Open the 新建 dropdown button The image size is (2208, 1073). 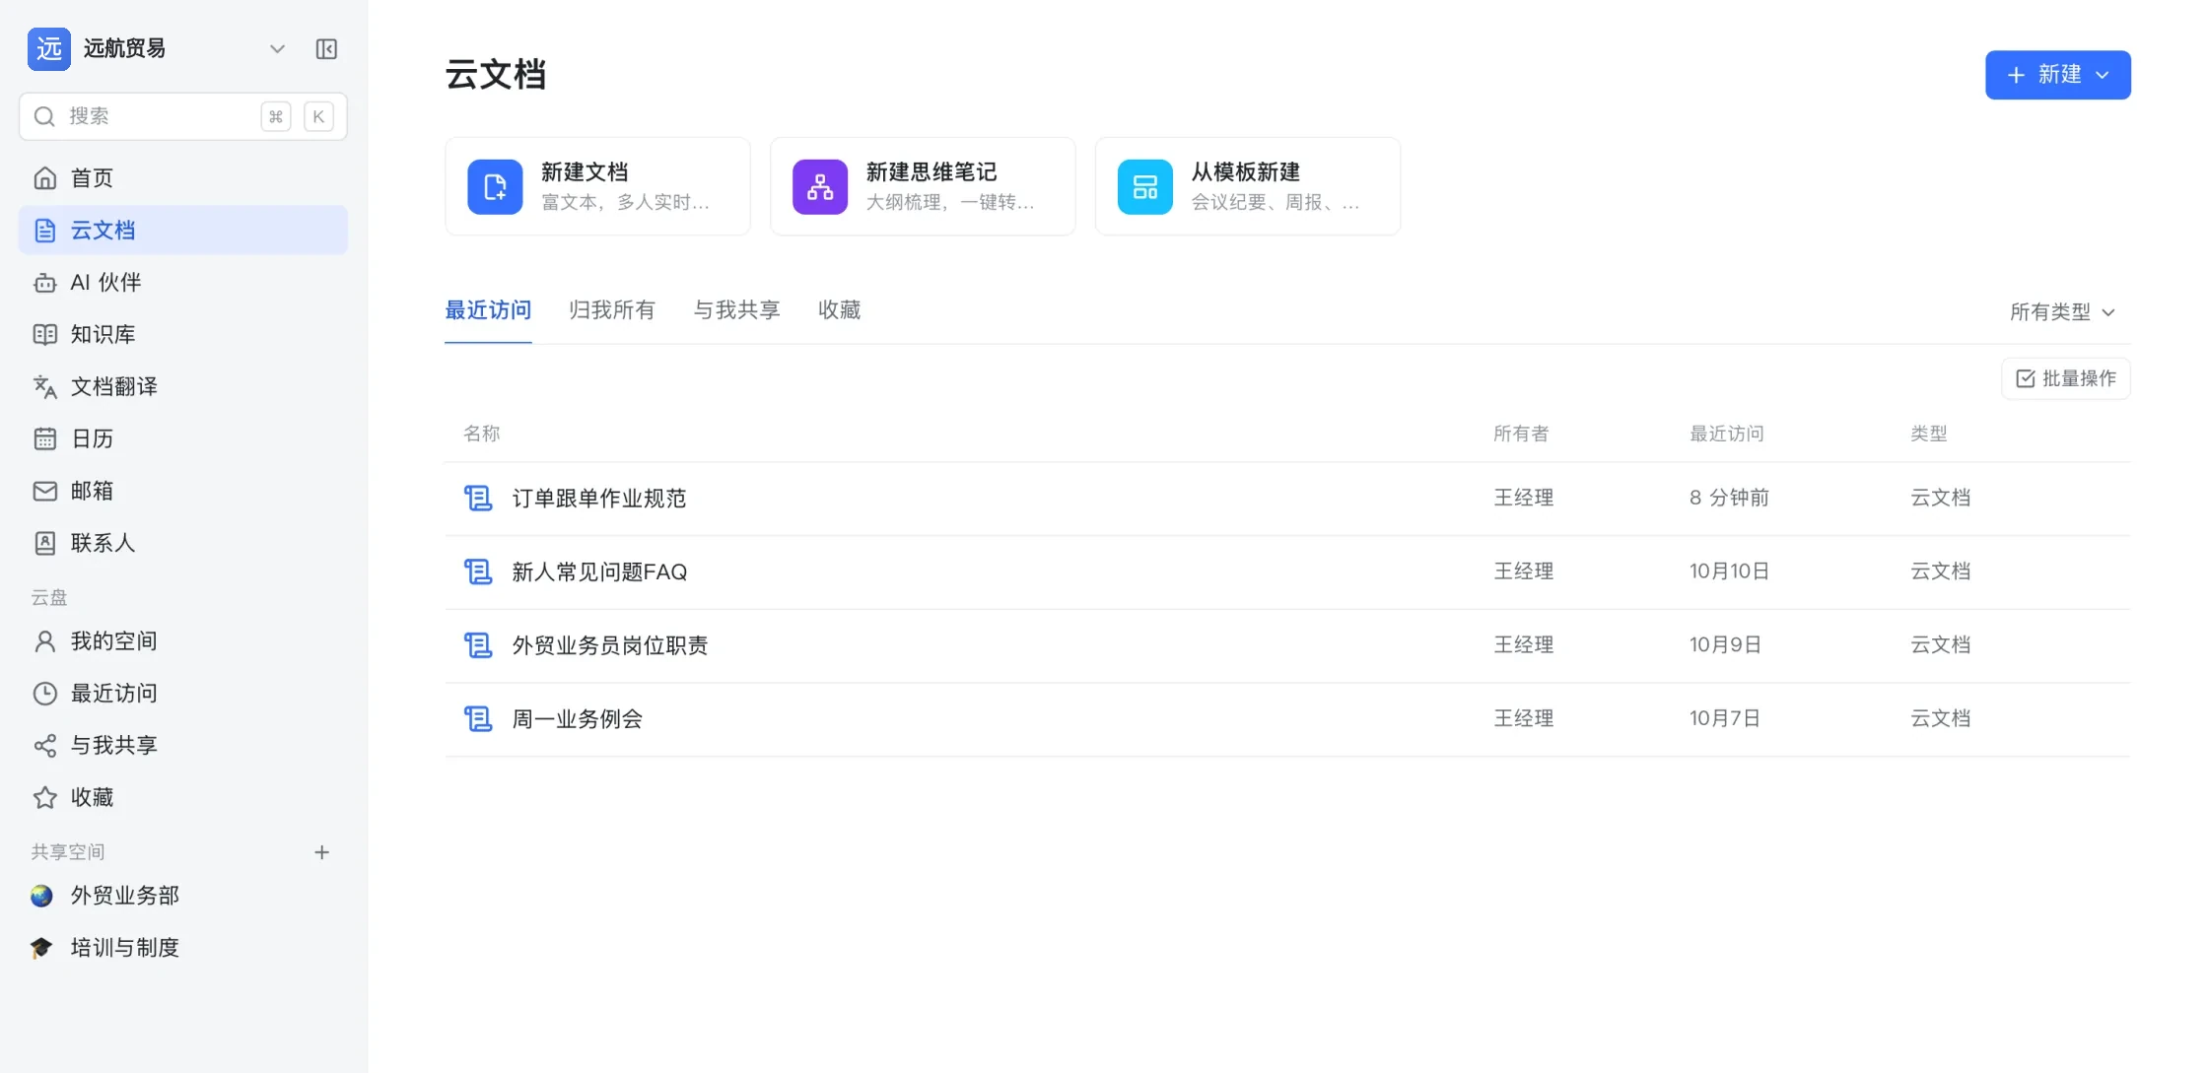click(x=2058, y=75)
